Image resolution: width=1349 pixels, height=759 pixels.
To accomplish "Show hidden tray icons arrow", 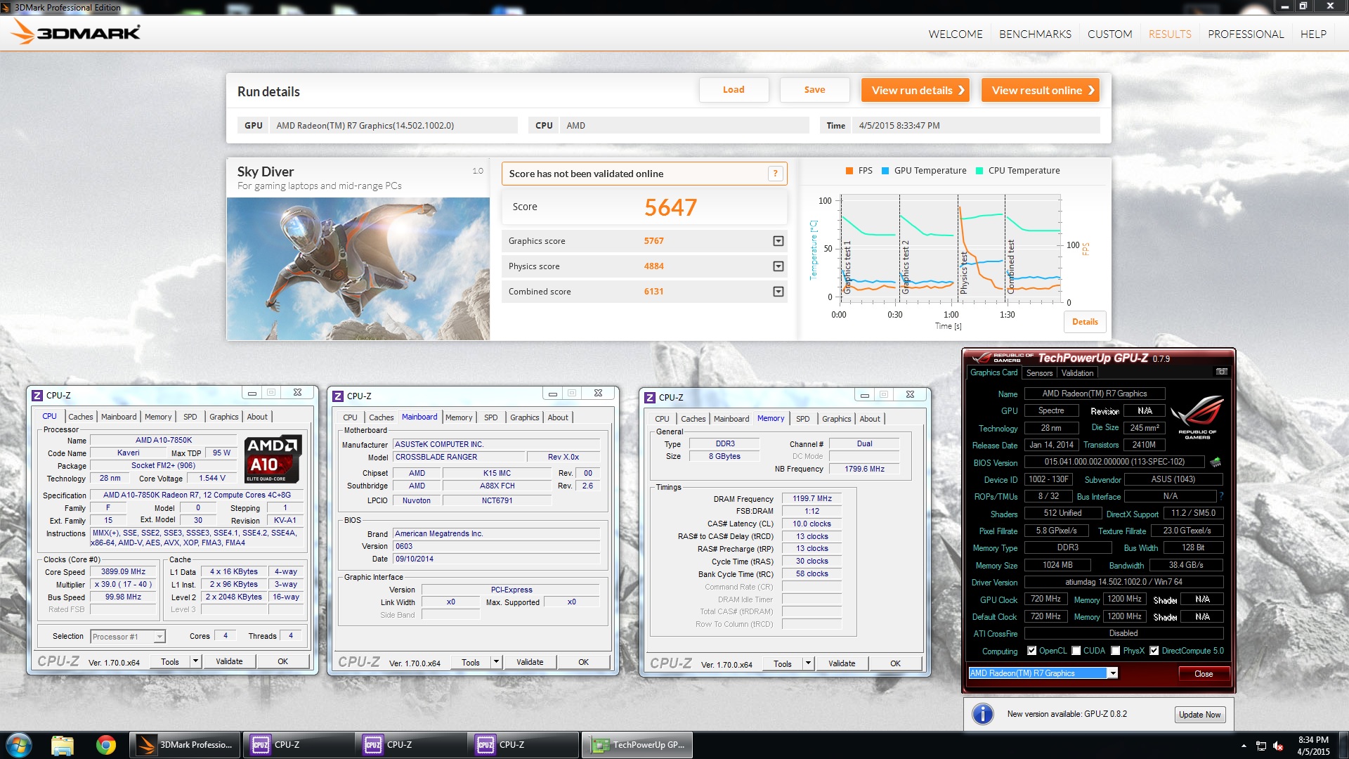I will [x=1244, y=746].
